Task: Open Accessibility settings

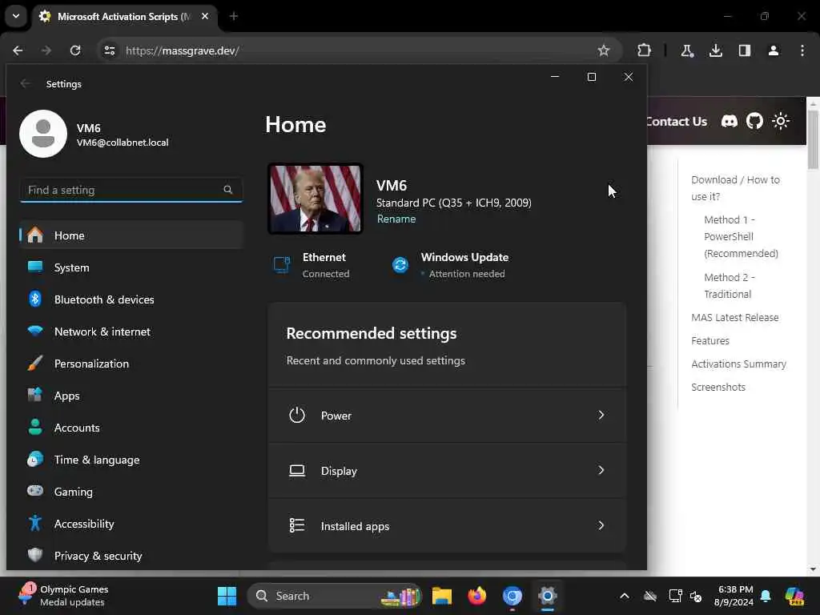Action: 131,524
